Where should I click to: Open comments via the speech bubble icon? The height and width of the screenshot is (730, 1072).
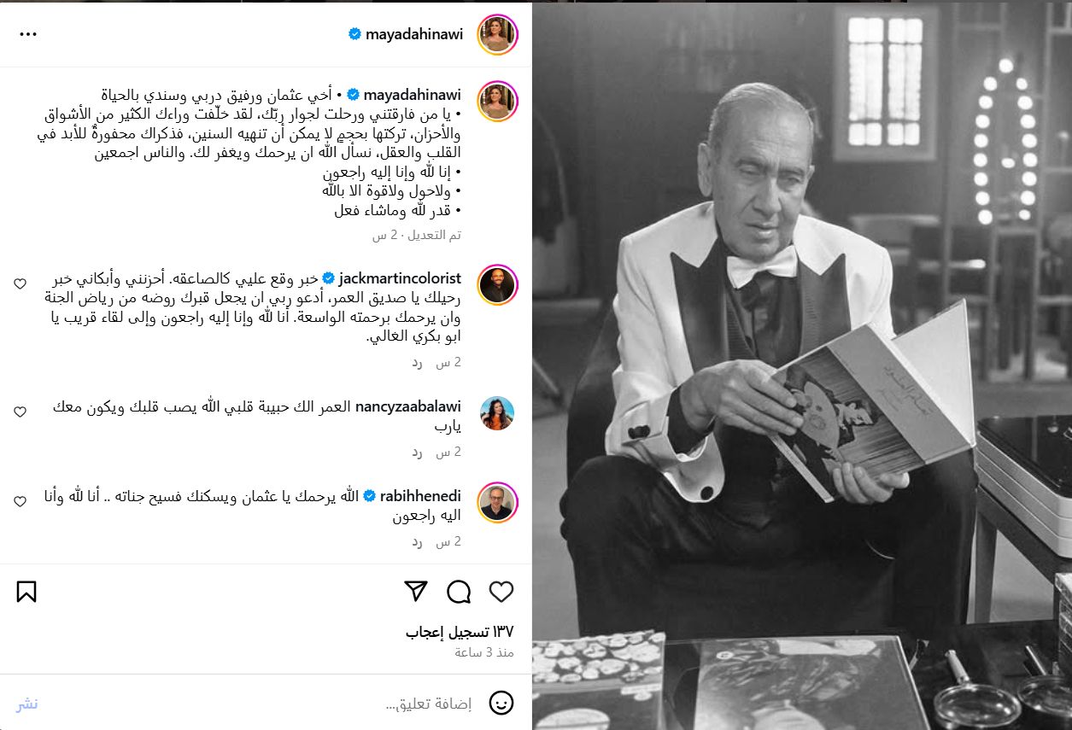tap(459, 592)
